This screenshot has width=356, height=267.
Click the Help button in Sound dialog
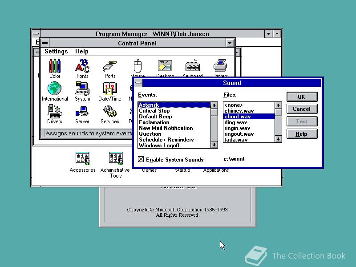[x=302, y=134]
